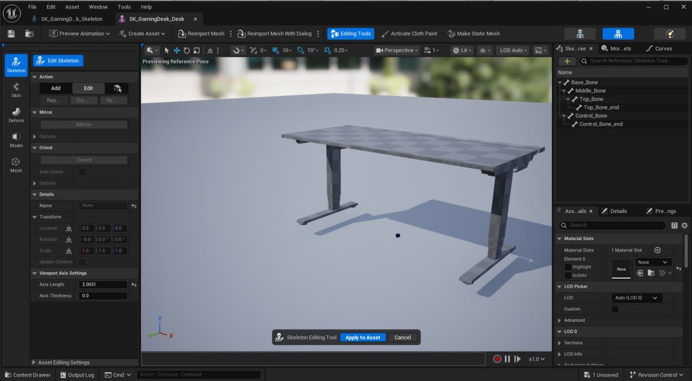Screen dimensions: 692x381
Task: Cancel the Skeleton Editing Tool
Action: coord(403,338)
